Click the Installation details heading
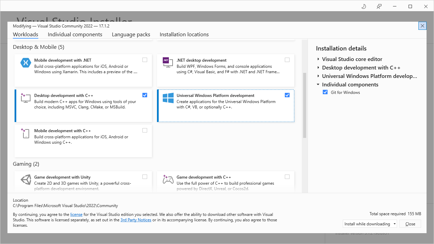This screenshot has height=244, width=434. pyautogui.click(x=341, y=48)
